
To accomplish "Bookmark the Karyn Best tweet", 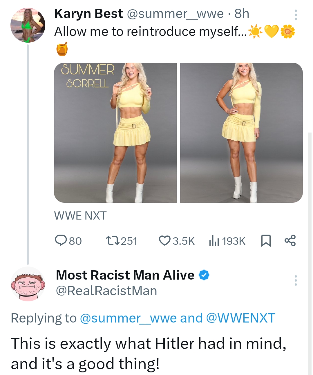I will tap(266, 241).
